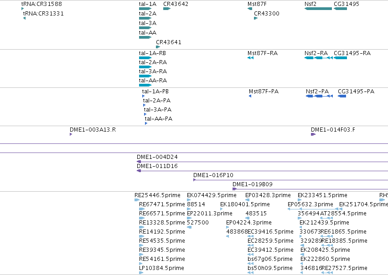Select the Mst87F gene glyph
The width and height of the screenshot is (388, 275).
(250, 9)
